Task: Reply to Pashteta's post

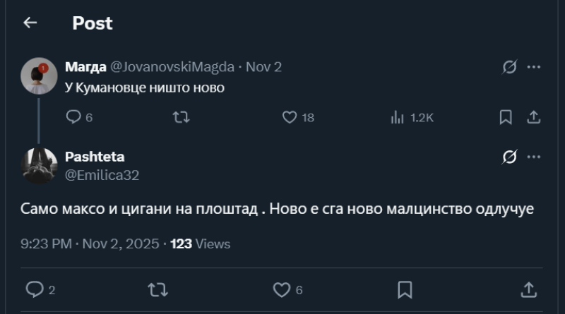Action: (x=34, y=289)
